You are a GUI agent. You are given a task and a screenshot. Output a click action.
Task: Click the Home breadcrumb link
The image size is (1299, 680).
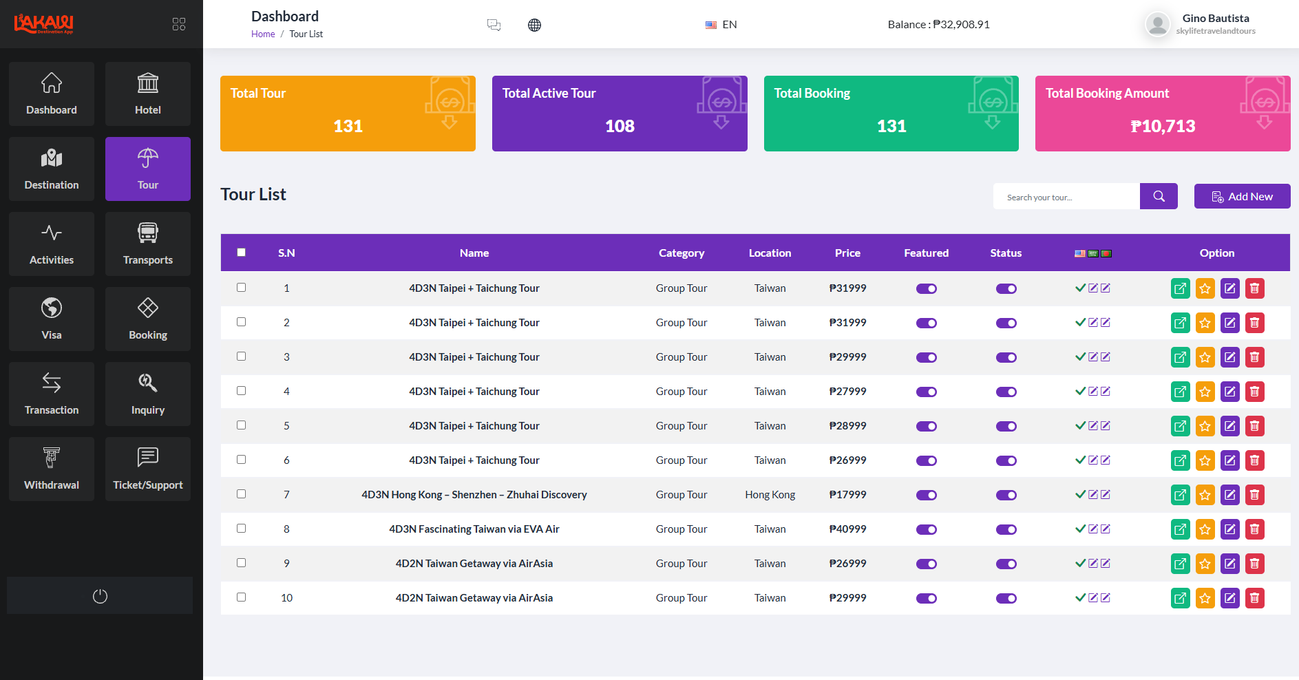click(263, 34)
